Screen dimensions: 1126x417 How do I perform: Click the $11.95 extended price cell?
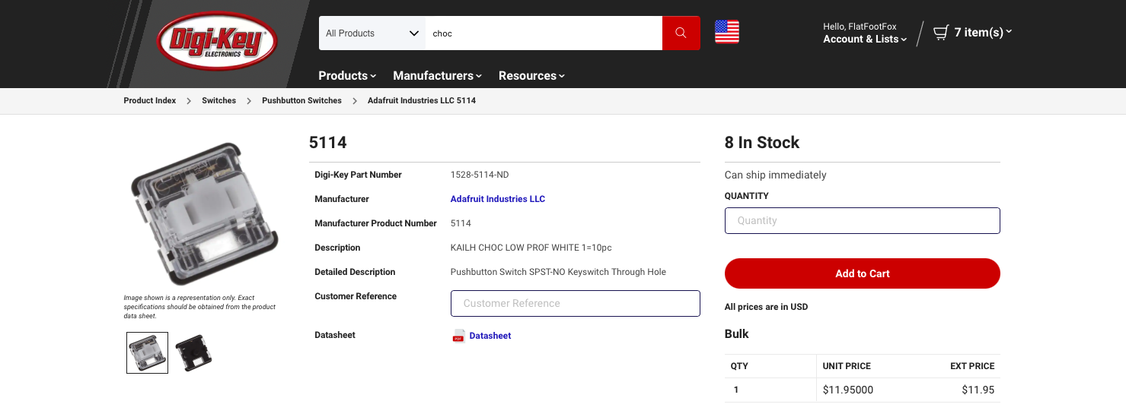pyautogui.click(x=978, y=390)
